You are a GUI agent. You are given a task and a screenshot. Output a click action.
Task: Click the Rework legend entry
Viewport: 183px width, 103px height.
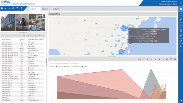click(85, 67)
